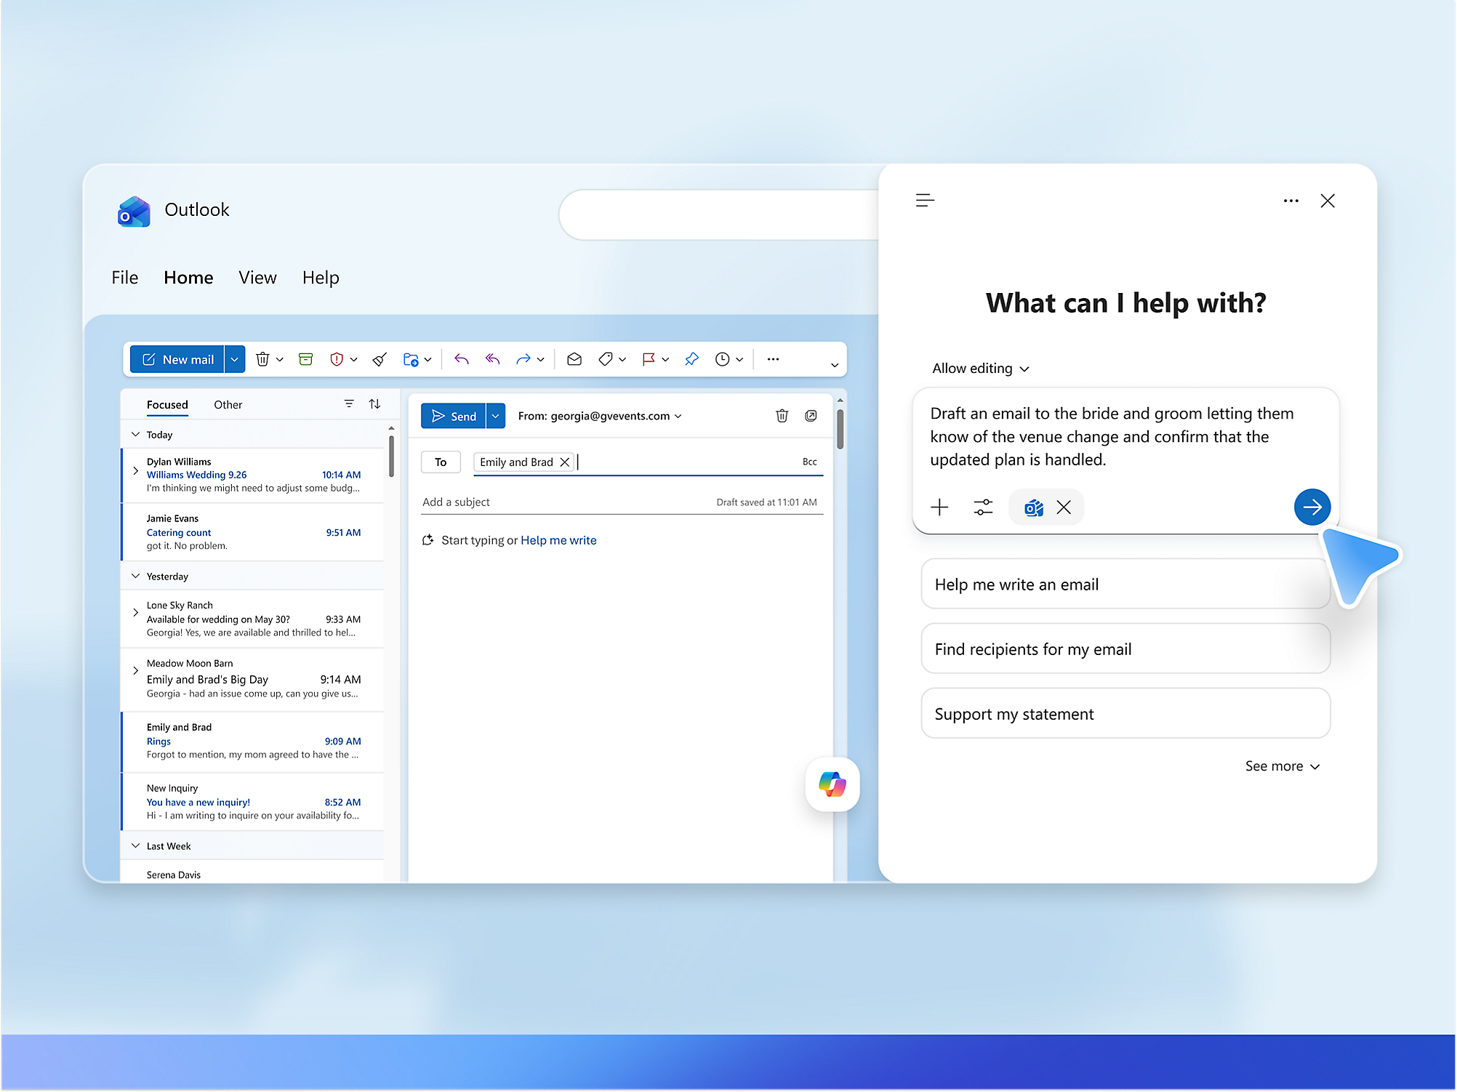1457x1092 pixels.
Task: Close the Copilot panel
Action: (x=1328, y=201)
